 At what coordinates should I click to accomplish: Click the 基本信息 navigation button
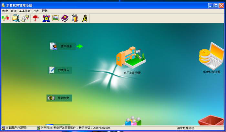tap(63, 46)
